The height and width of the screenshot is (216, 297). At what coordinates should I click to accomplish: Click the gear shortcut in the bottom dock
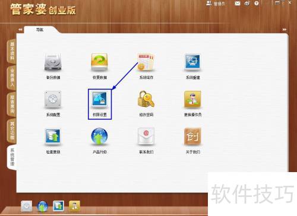tap(27, 206)
